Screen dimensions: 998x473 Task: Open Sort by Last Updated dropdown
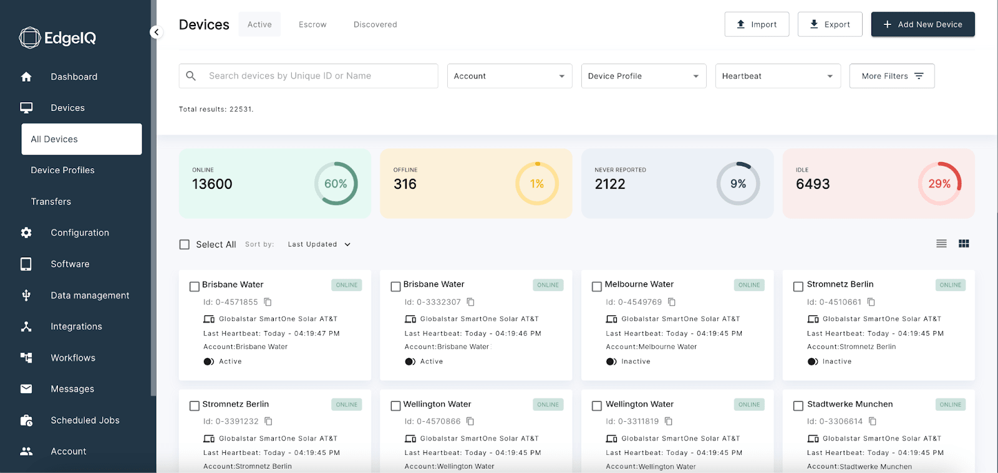pos(319,244)
